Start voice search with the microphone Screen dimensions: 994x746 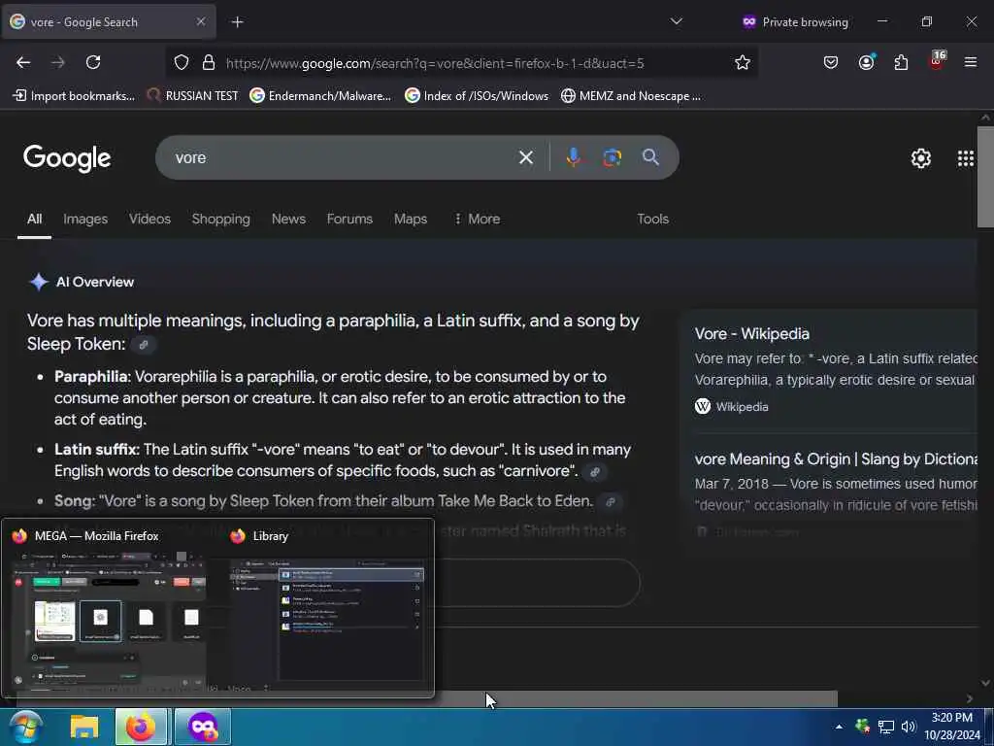[x=573, y=157]
